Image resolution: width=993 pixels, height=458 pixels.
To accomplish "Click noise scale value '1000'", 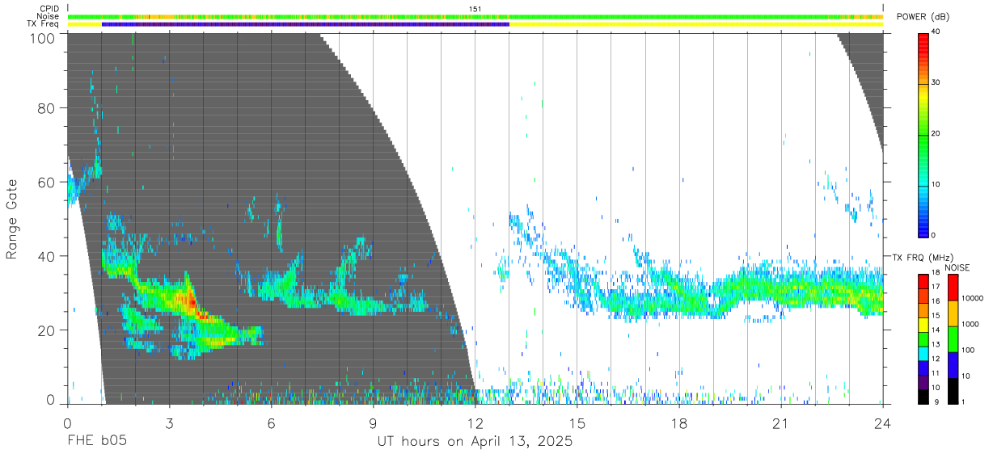I will (x=970, y=324).
